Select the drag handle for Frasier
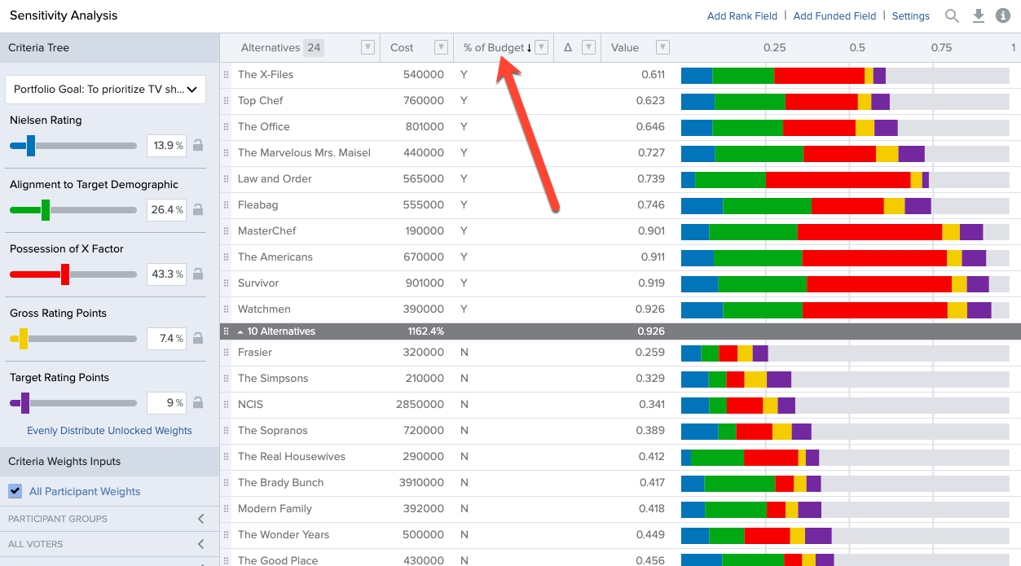Viewport: 1021px width, 566px height. [x=226, y=352]
